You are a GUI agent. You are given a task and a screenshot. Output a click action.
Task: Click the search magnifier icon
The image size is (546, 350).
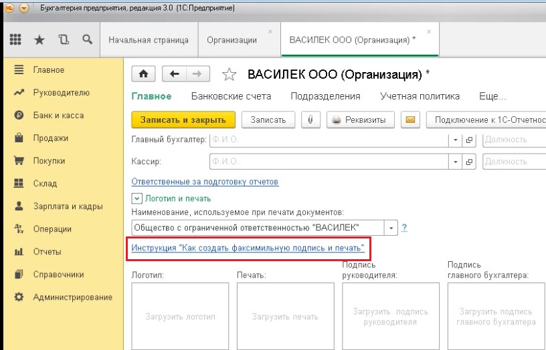click(88, 39)
